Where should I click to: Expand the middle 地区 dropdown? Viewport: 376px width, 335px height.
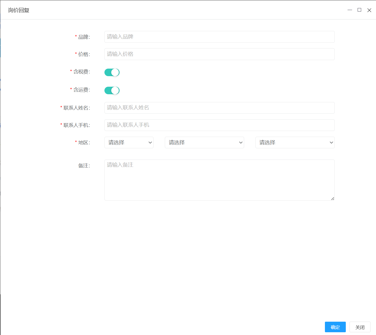(204, 142)
